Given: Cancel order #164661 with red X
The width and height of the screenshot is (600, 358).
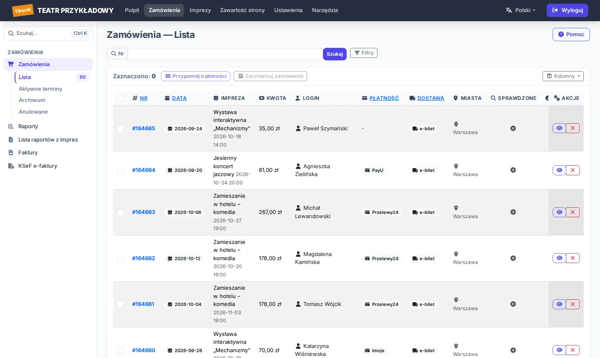Looking at the screenshot, I should (572, 304).
